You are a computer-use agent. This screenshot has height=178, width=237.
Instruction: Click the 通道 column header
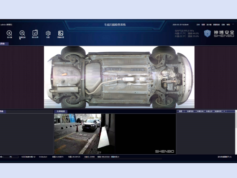tap(181, 111)
